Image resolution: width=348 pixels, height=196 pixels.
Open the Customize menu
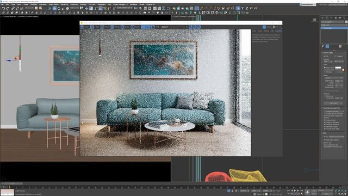[x=74, y=4]
